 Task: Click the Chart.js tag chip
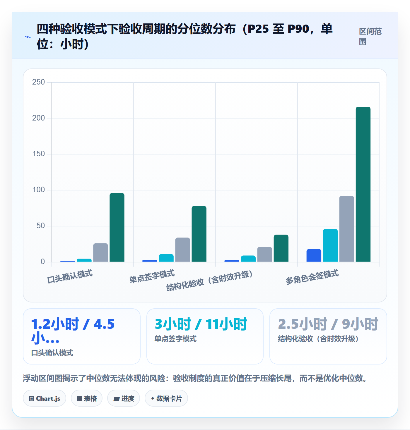[x=45, y=398]
